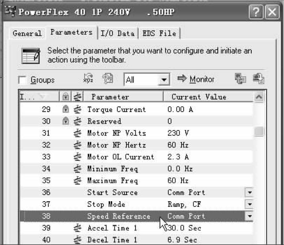This screenshot has height=245, width=284.
Task: Click the 0.00 A value cell
Action: tap(180, 109)
